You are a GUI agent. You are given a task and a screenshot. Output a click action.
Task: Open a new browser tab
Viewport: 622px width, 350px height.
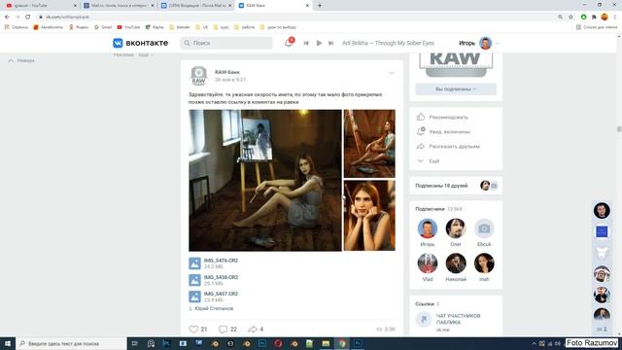pyautogui.click(x=320, y=6)
